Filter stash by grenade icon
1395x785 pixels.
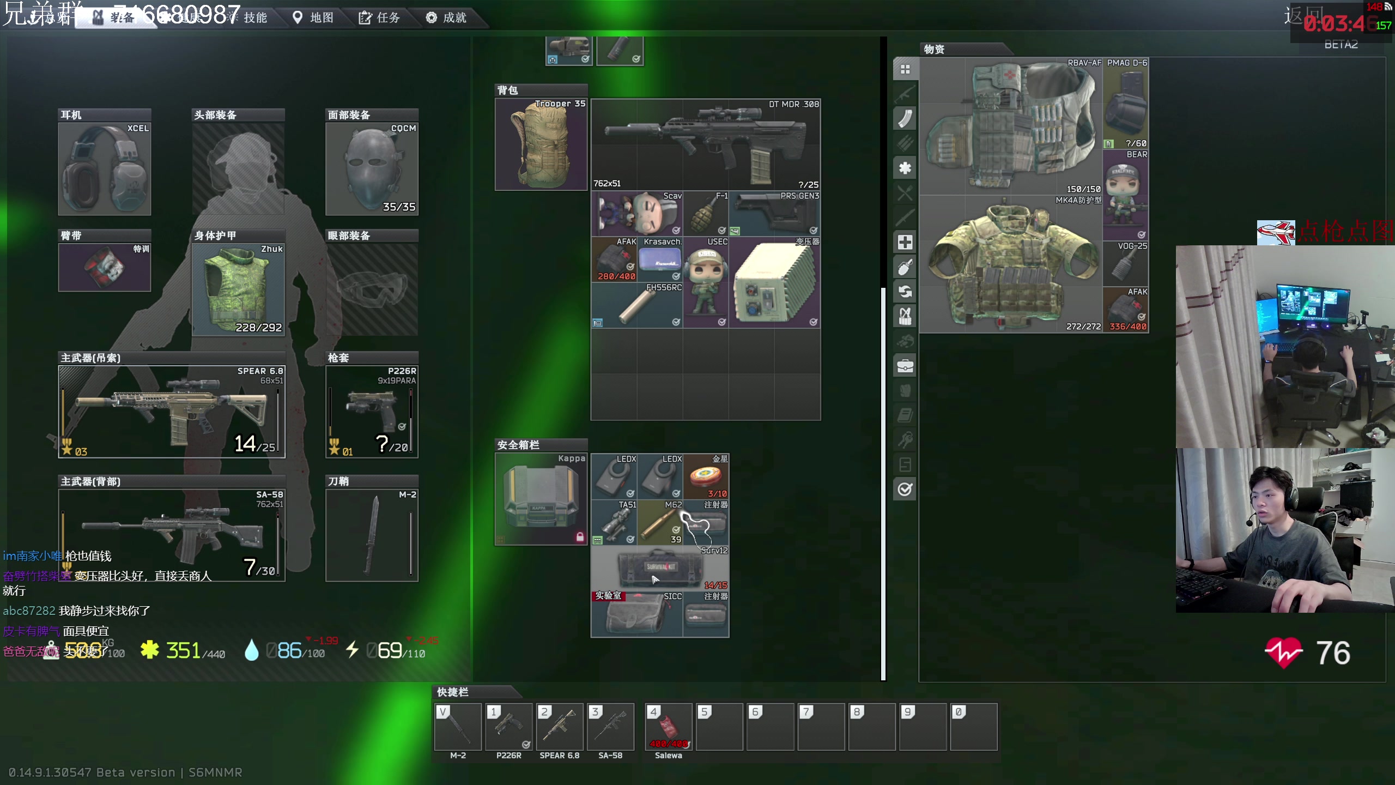(x=905, y=267)
